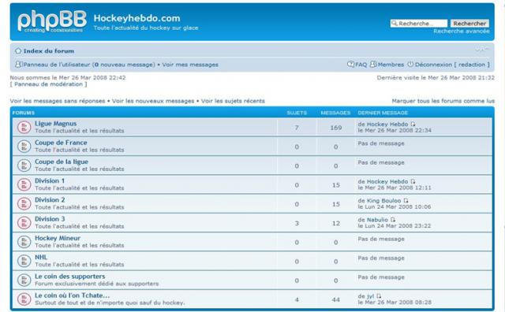505x312 pixels.
Task: Click Déconnexion [ redaction ] link
Action: point(452,65)
